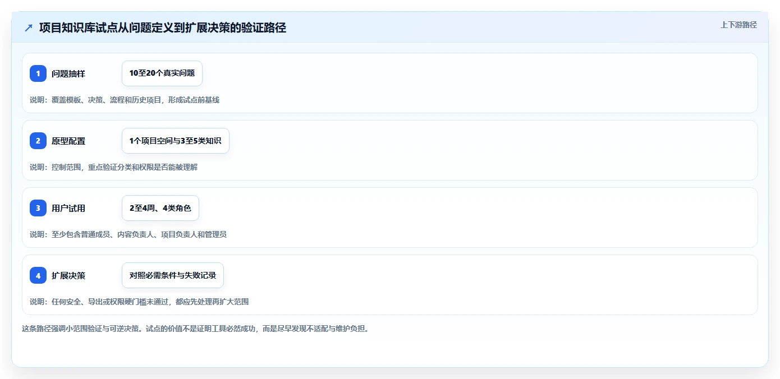Click the note starting 说明:覆盖模板、决策

(125, 100)
